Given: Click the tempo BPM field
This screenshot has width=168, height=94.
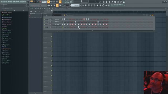Looking at the screenshot, I should pyautogui.click(x=44, y=2).
